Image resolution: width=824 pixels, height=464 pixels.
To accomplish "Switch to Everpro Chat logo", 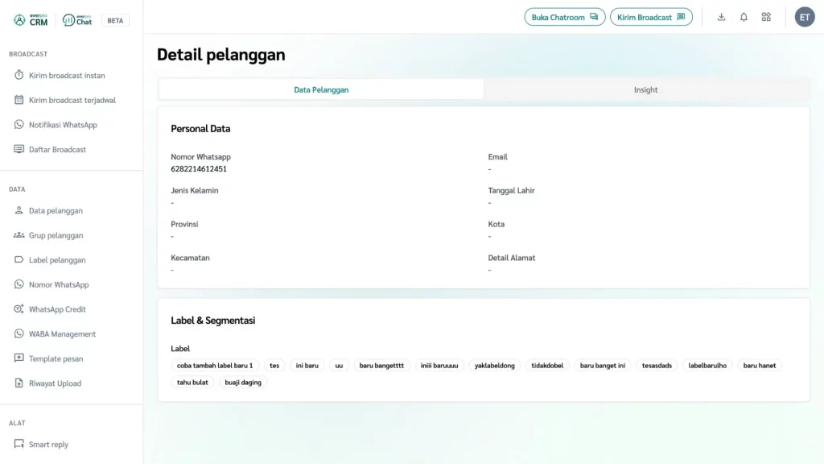I will (x=78, y=20).
